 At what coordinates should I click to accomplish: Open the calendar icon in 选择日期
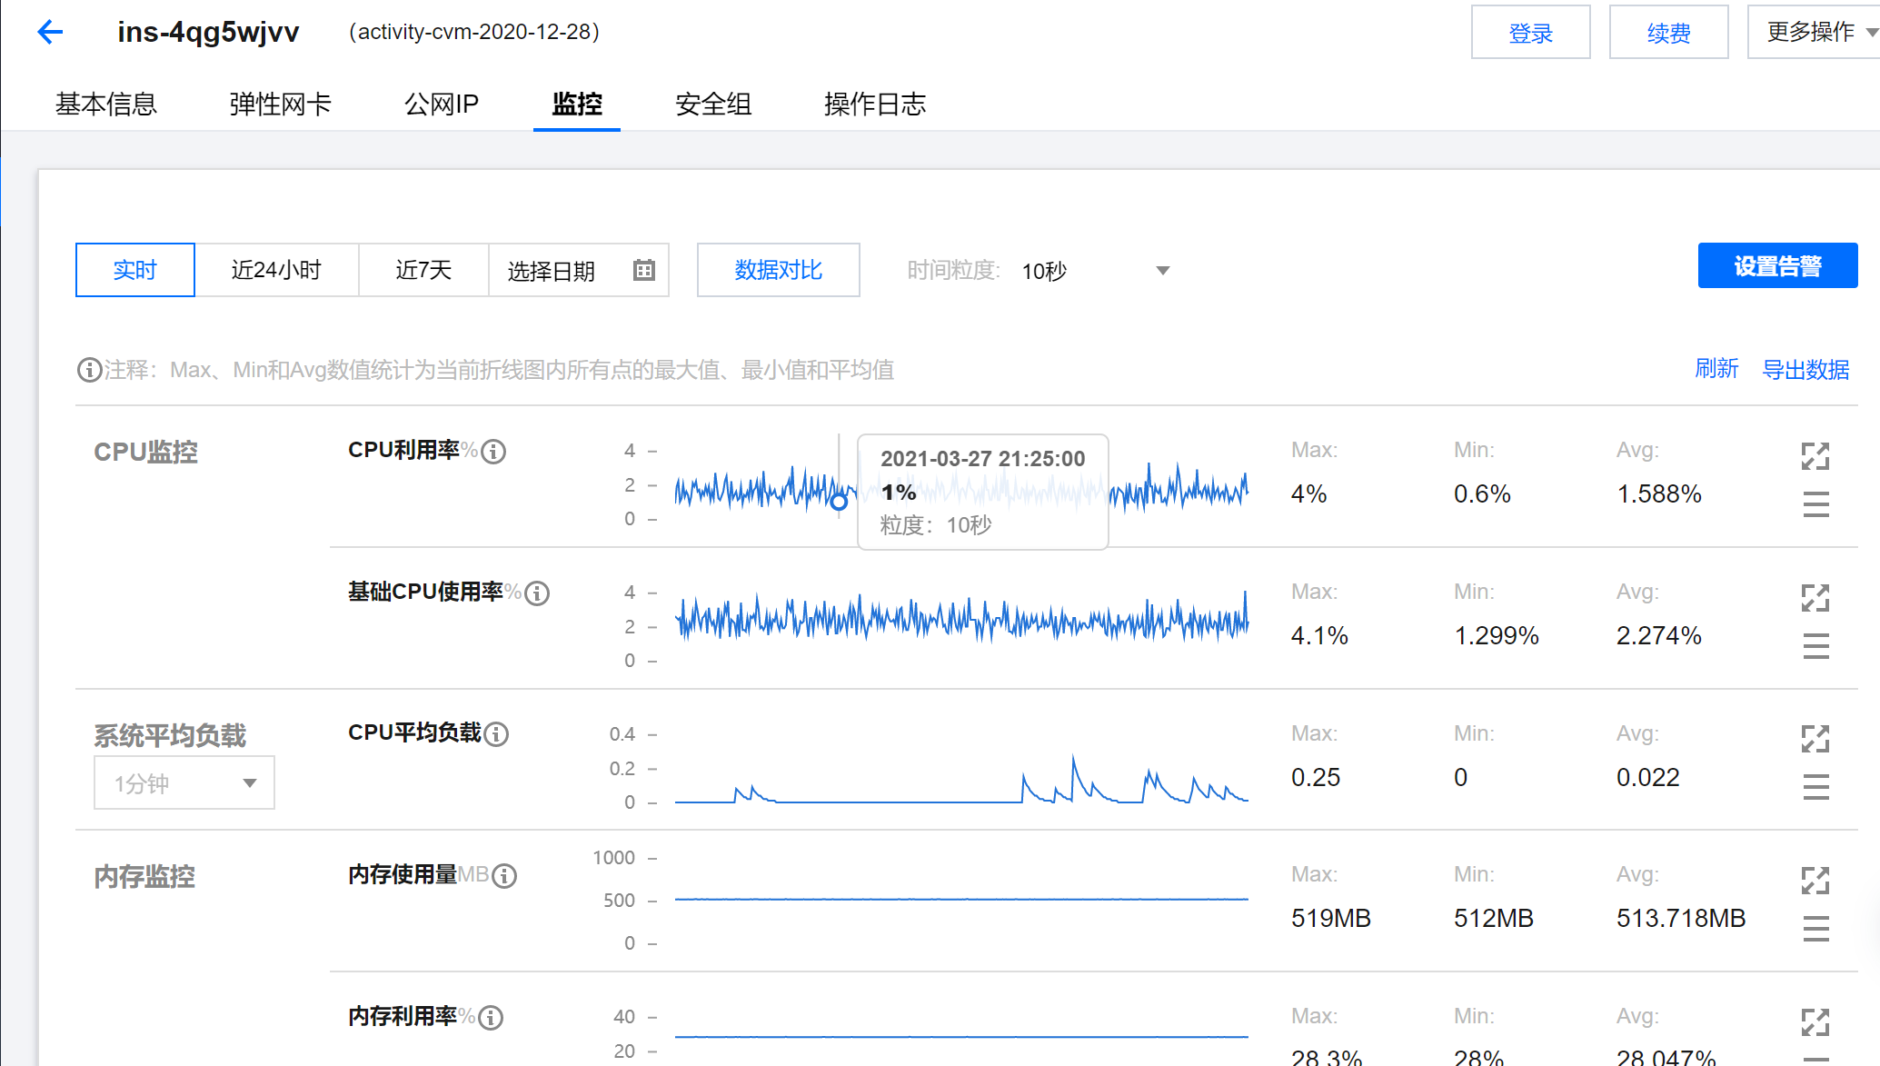643,270
